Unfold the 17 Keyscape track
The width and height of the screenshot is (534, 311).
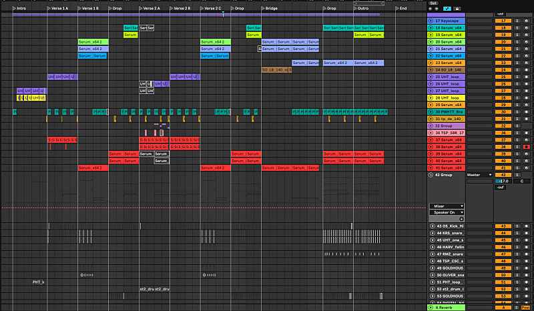pos(431,21)
